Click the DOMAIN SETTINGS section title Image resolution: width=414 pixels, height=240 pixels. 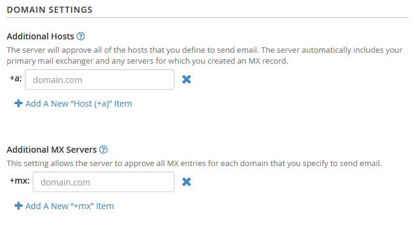pos(50,10)
